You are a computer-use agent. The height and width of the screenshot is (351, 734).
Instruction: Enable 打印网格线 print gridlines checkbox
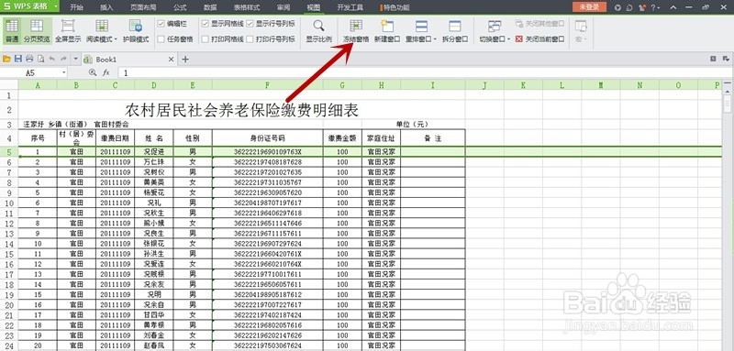point(205,39)
